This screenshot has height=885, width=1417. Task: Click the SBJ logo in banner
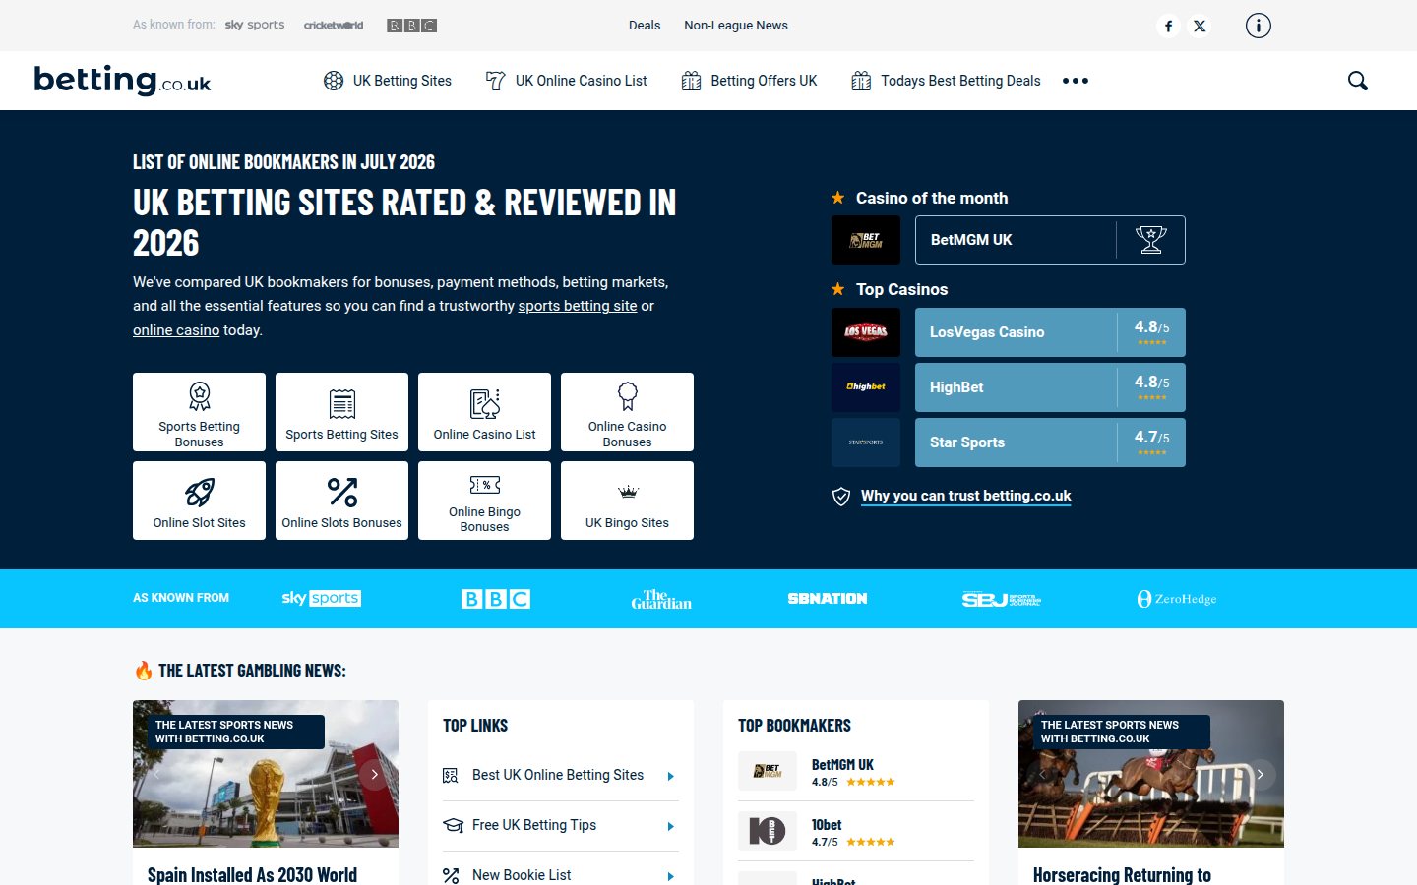(x=1002, y=599)
